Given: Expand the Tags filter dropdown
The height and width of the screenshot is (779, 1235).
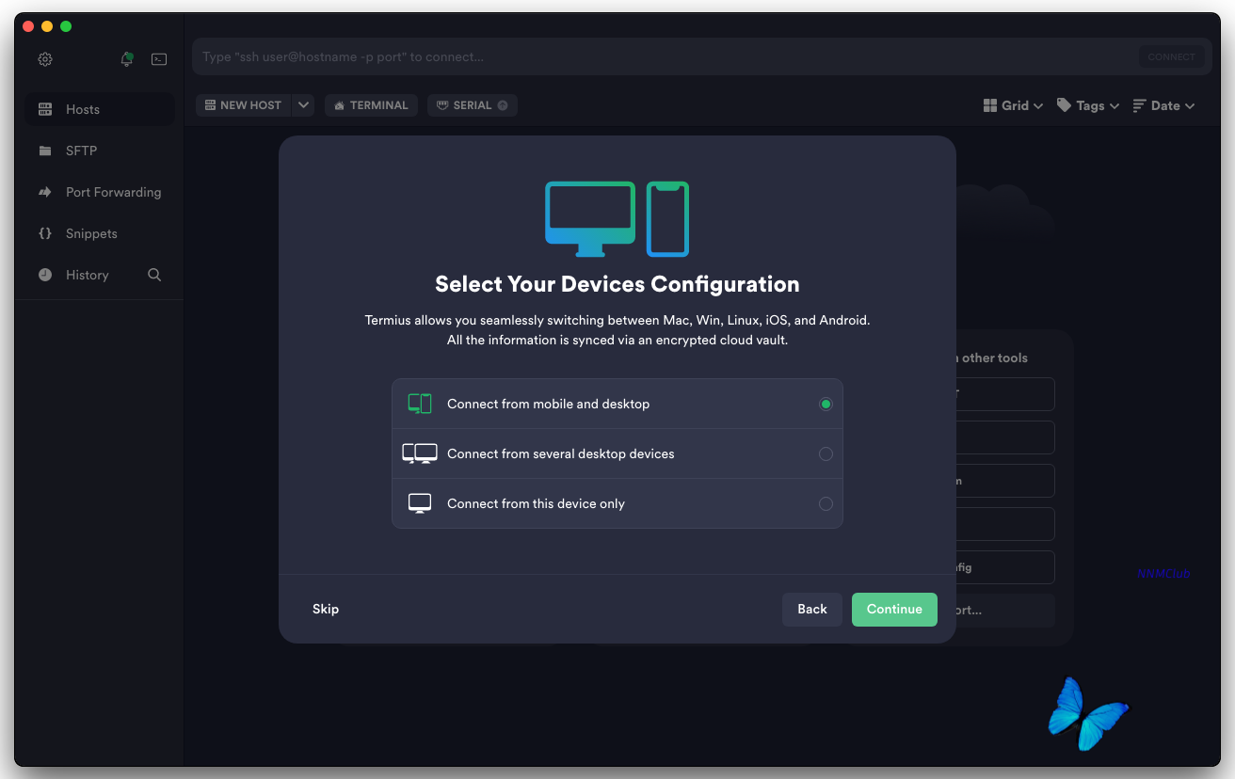Looking at the screenshot, I should coord(1088,105).
